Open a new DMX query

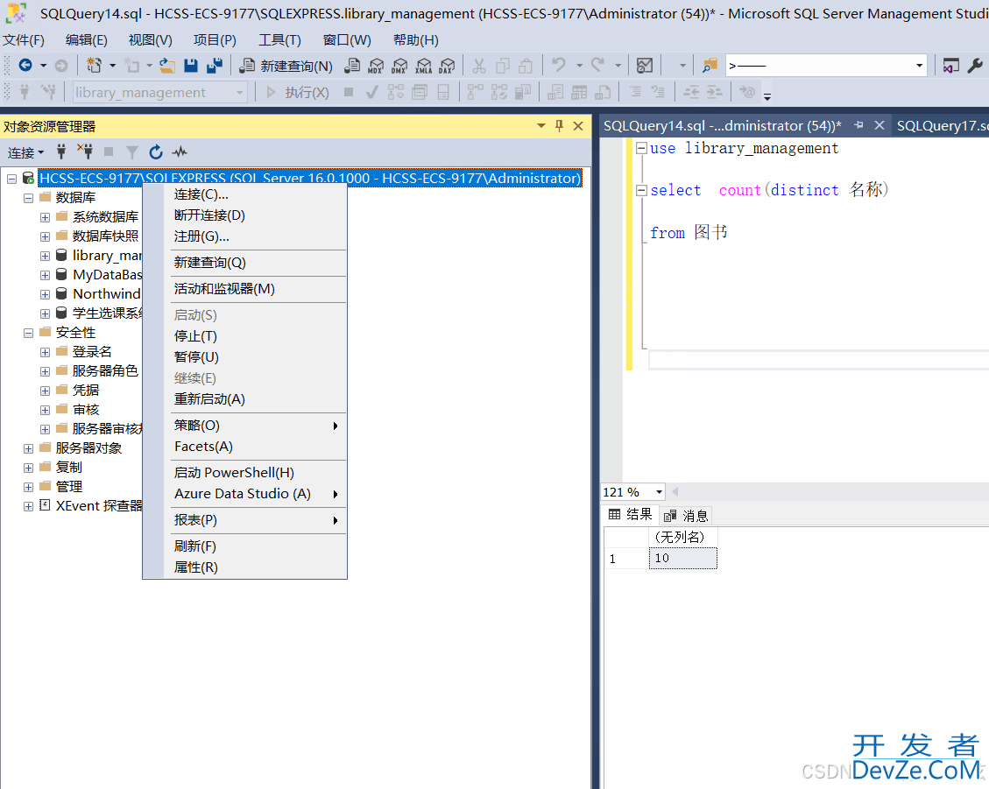coord(399,66)
